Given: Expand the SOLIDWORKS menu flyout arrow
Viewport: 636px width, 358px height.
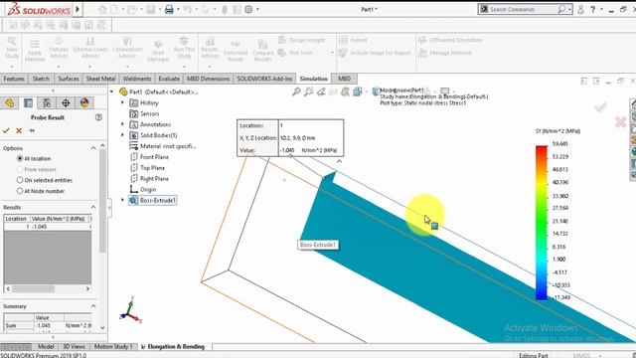Looking at the screenshot, I should tap(78, 9).
